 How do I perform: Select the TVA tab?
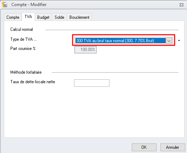(x=28, y=17)
